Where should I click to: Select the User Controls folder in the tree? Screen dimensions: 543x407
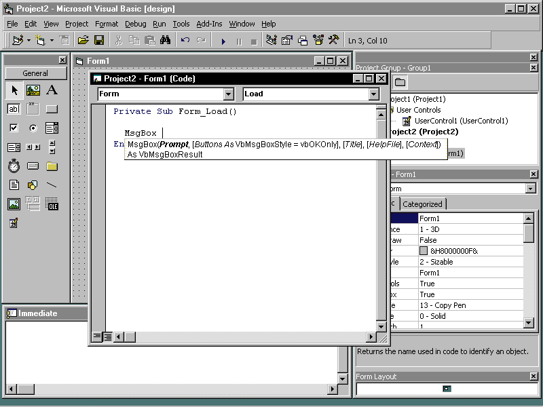(418, 110)
